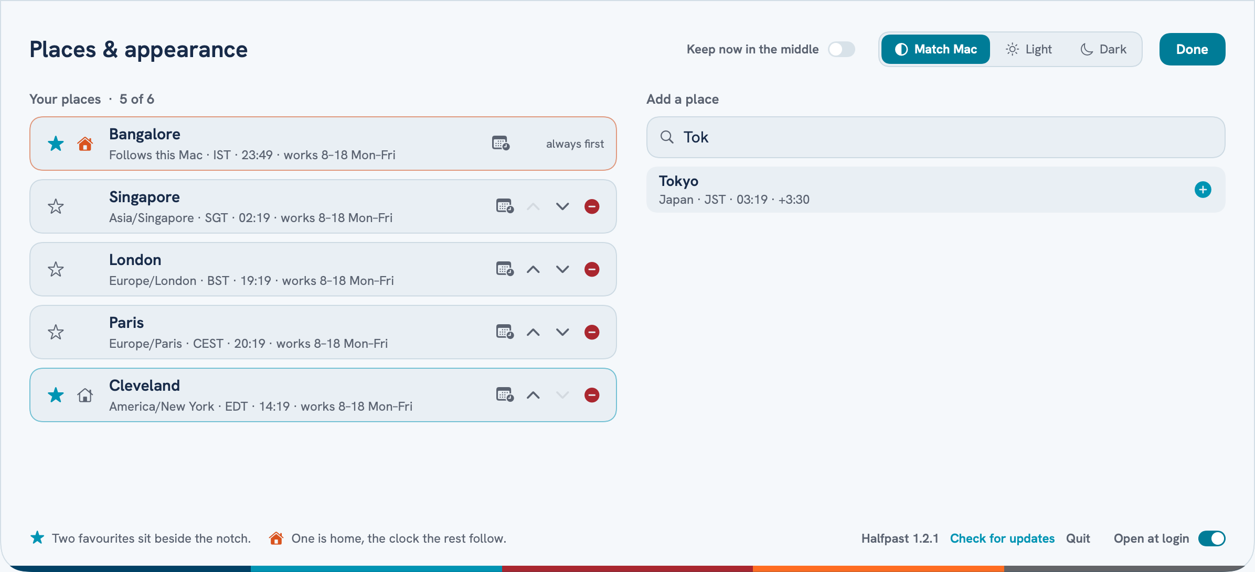Click the "always first" label
1255x572 pixels.
575,144
